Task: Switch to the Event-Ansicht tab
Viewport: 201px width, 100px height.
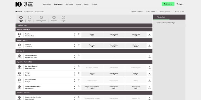Action: 28,12
